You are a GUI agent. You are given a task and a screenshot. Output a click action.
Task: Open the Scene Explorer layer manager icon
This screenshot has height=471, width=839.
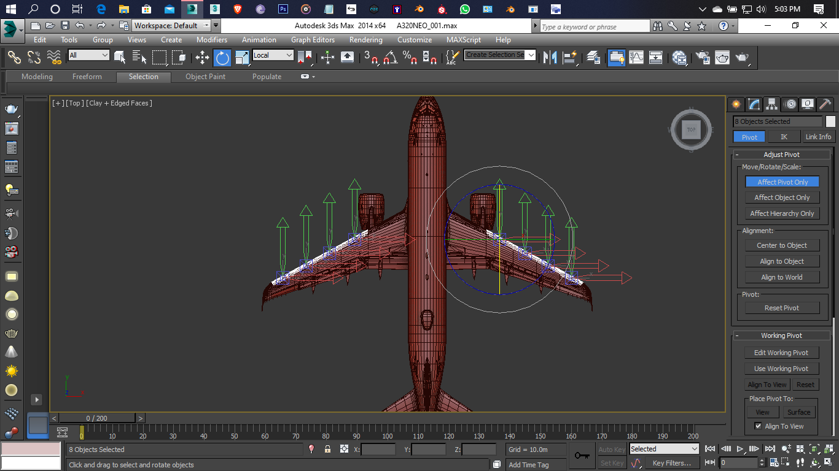593,58
